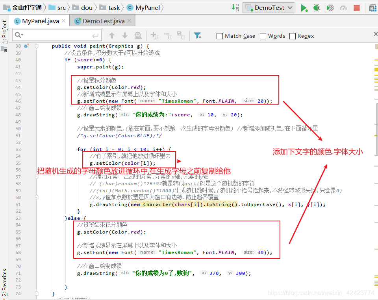Click the editor vertical scrollbar thumb

(x=377, y=129)
